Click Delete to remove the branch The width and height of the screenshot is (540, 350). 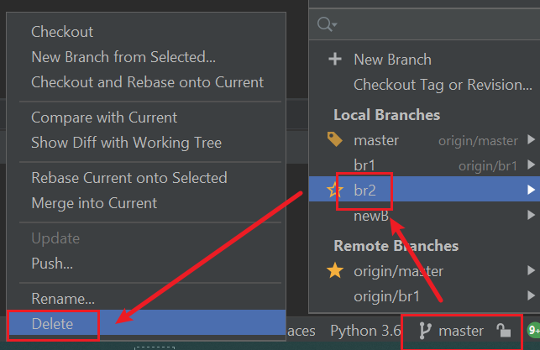148,323
